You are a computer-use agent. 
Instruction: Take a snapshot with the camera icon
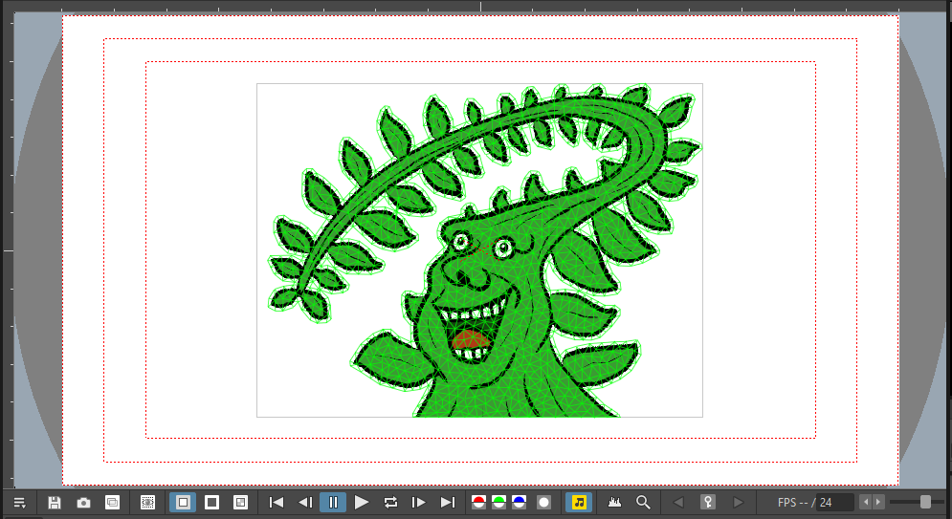click(x=83, y=503)
